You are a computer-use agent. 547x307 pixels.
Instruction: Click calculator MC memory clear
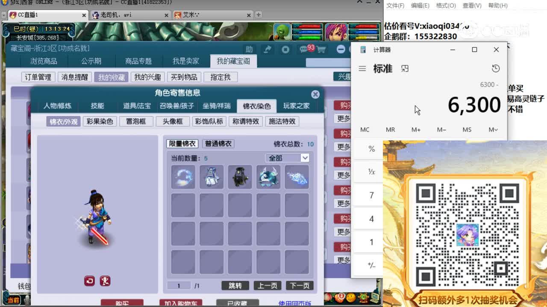click(365, 130)
